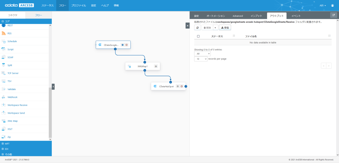Select the Validate connector icon
Image resolution: width=339 pixels, height=163 pixels.
click(4, 89)
